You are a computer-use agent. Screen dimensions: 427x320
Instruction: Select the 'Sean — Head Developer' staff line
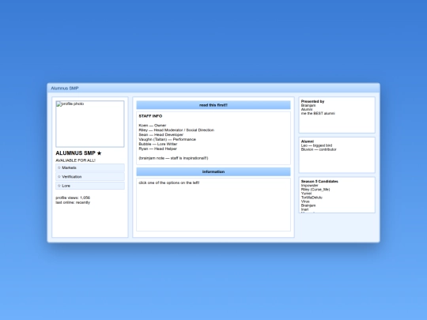click(161, 134)
